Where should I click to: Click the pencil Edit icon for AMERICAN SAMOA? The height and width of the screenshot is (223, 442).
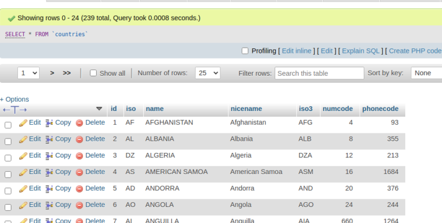coord(23,172)
